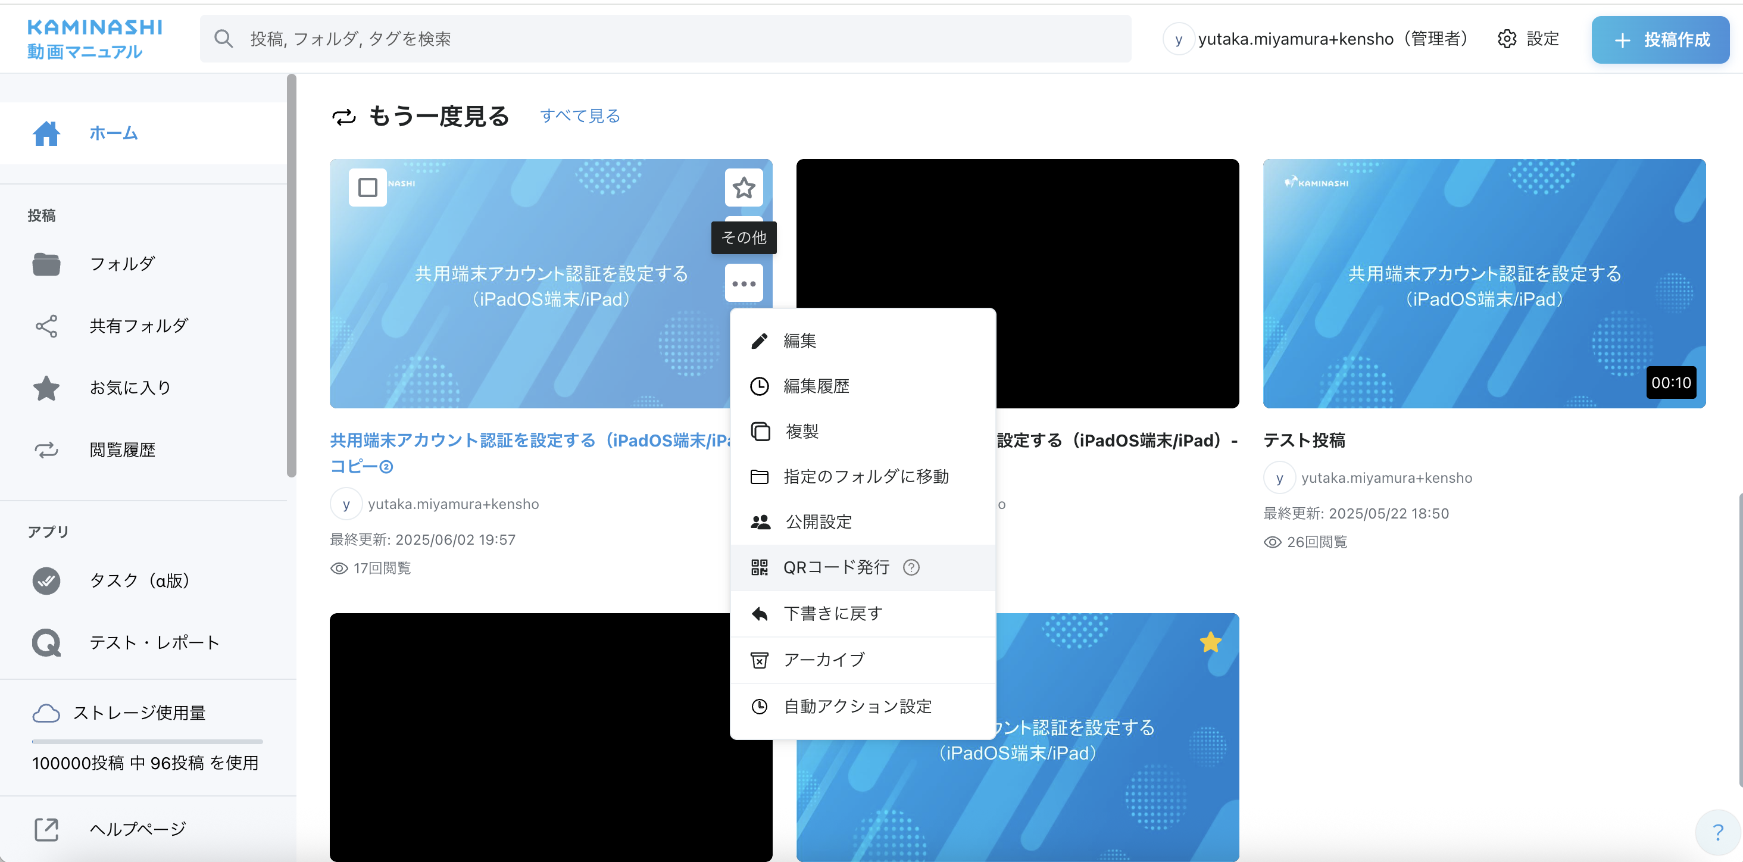Click the 共有フォルダ share icon
Screen dimensions: 1743x862
(x=46, y=326)
